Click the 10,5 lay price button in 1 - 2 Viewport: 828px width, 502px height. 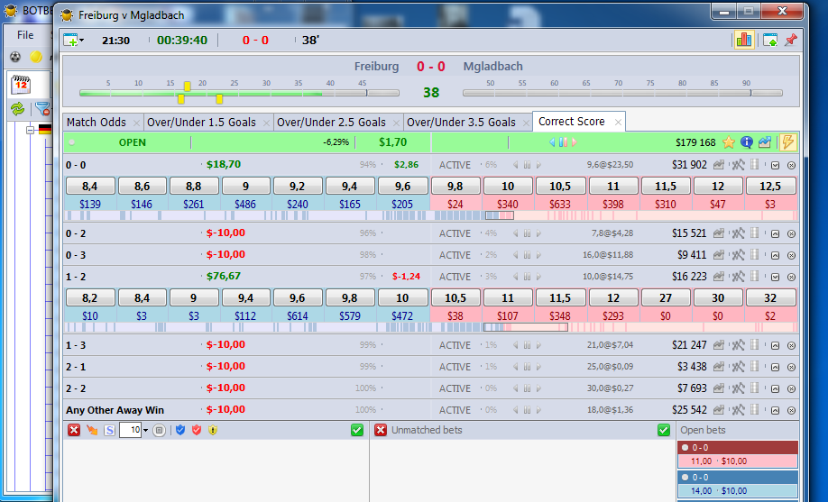pos(455,297)
